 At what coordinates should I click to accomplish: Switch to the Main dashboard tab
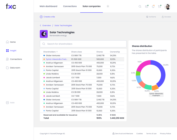click(x=48, y=6)
